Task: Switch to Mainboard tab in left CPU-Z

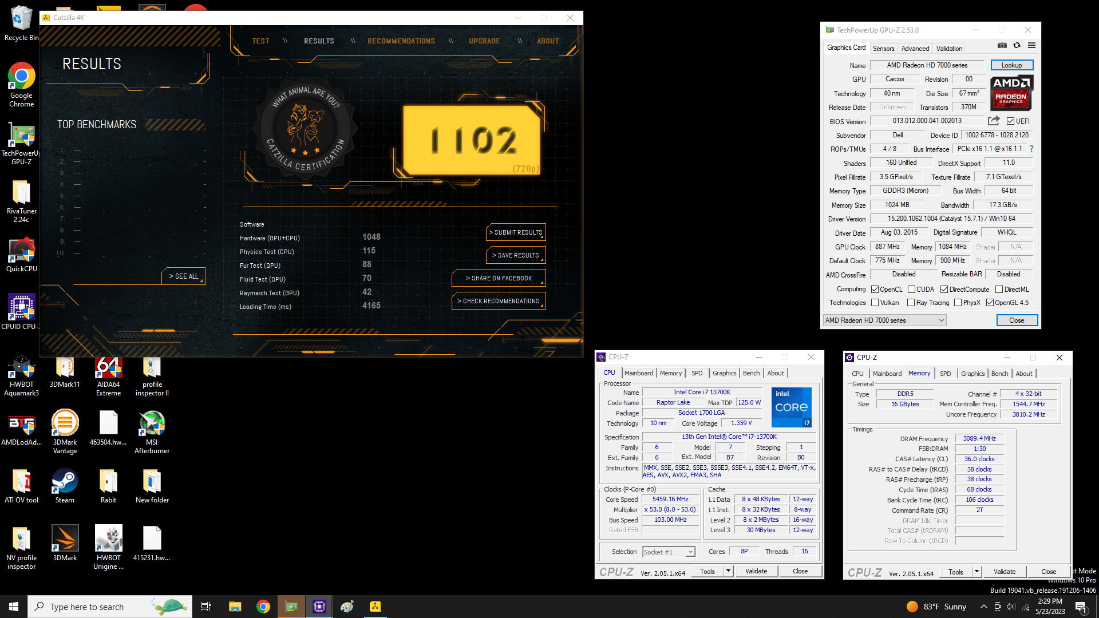Action: coord(639,373)
